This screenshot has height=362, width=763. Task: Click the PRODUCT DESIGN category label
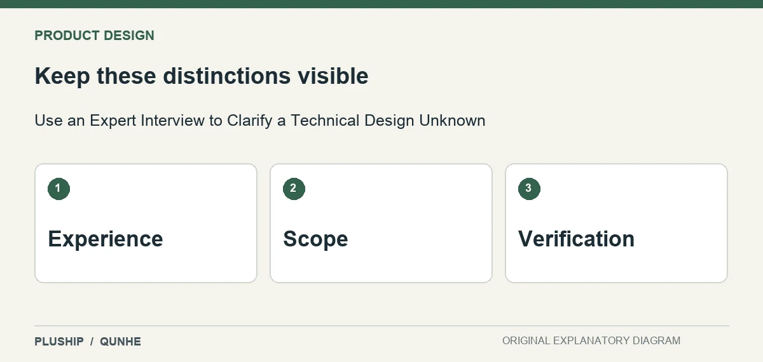pos(94,36)
